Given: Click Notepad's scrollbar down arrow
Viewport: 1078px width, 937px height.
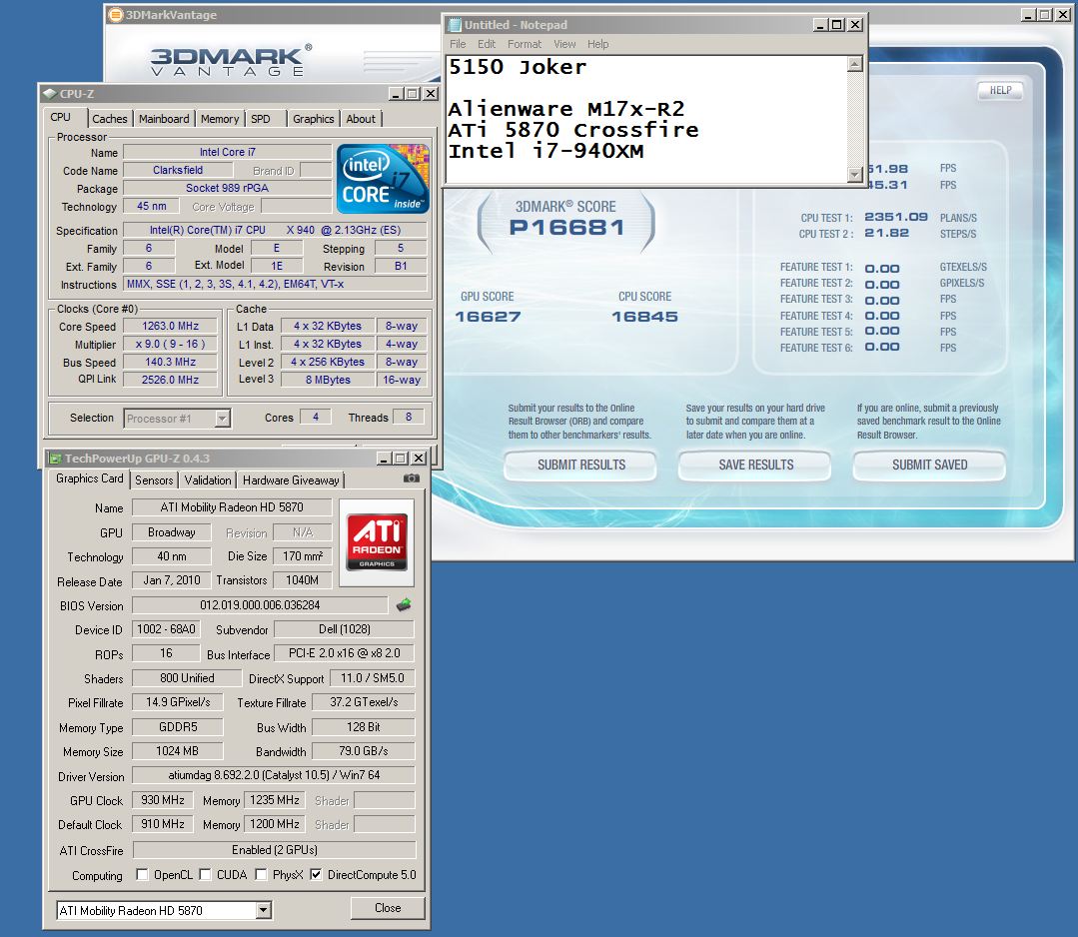Looking at the screenshot, I should pyautogui.click(x=854, y=175).
